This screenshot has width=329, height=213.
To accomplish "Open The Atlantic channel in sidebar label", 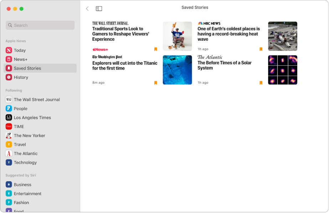I will (26, 153).
